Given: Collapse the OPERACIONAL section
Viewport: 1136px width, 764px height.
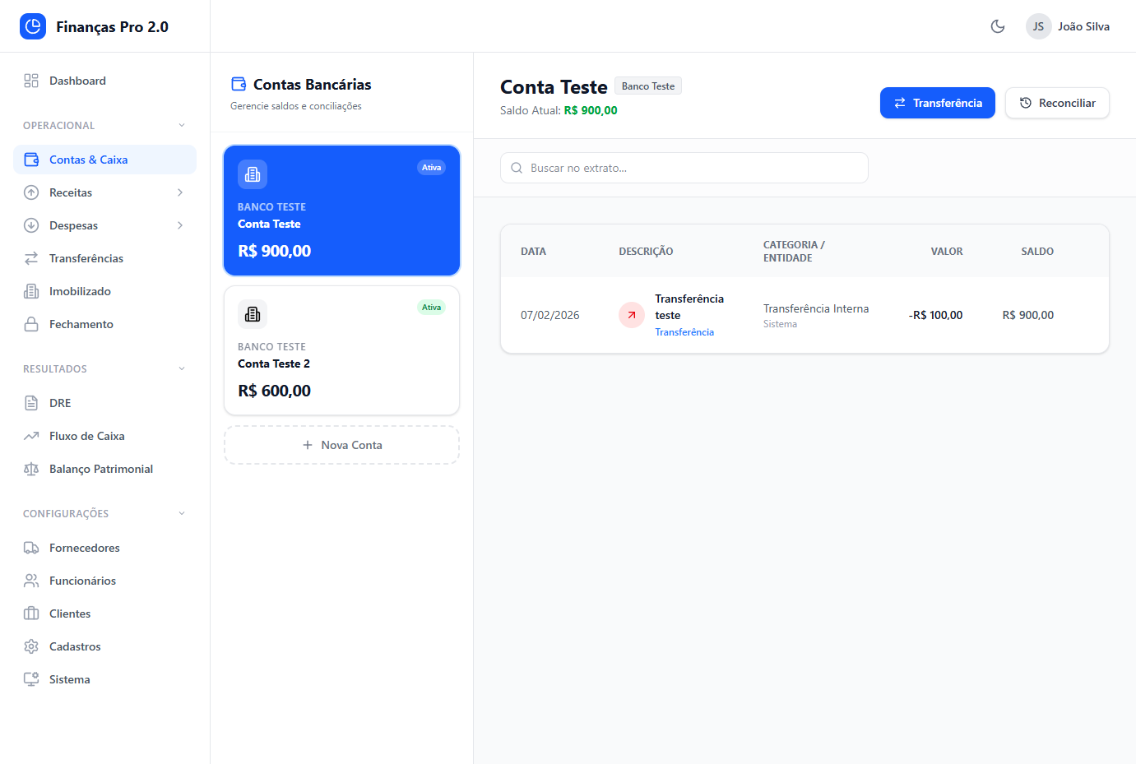Looking at the screenshot, I should pos(182,126).
